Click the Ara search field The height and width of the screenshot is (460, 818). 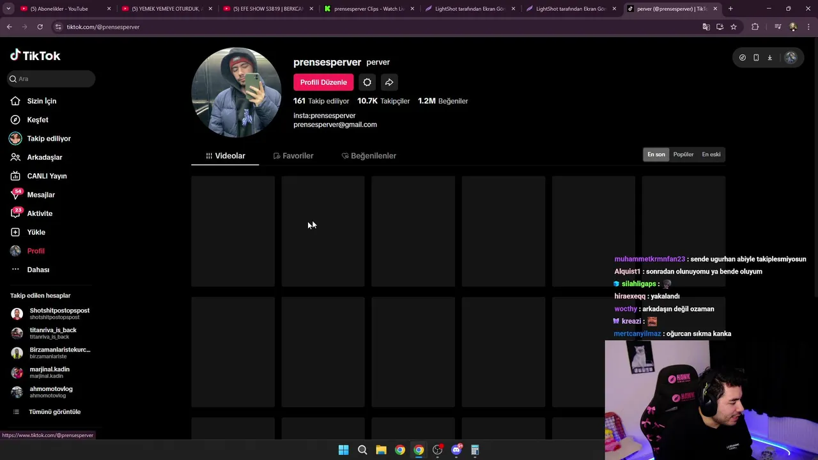51,79
